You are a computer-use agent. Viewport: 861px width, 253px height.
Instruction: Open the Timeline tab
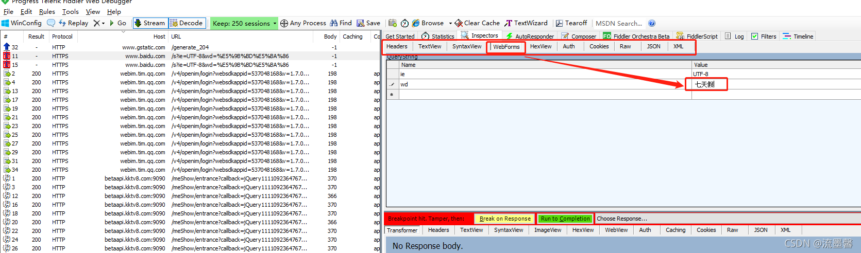pyautogui.click(x=798, y=37)
